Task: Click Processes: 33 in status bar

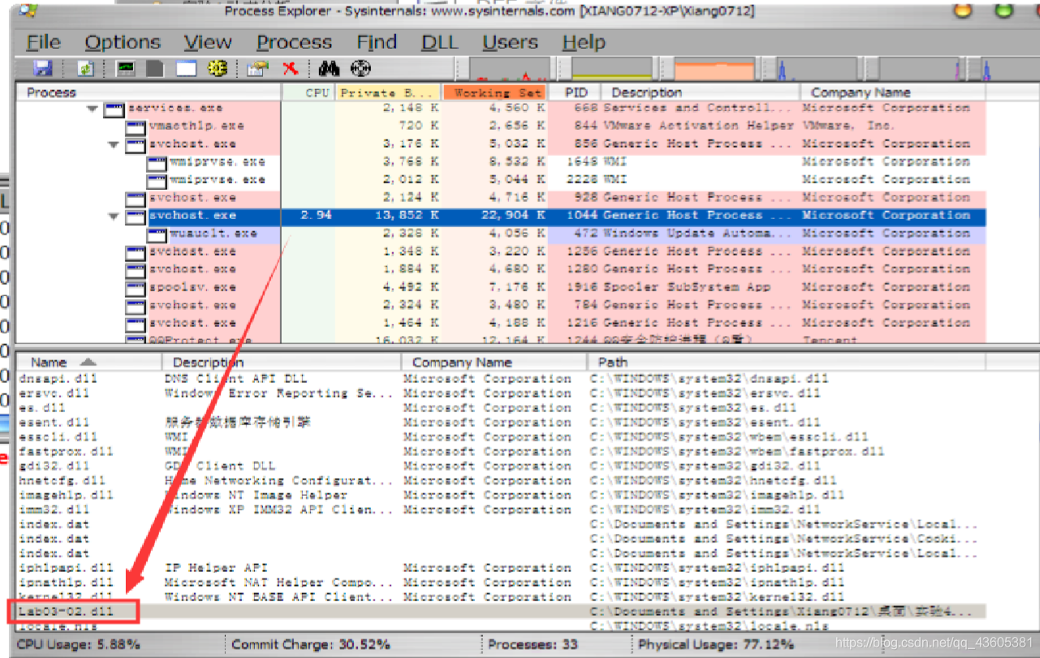Action: (x=533, y=644)
